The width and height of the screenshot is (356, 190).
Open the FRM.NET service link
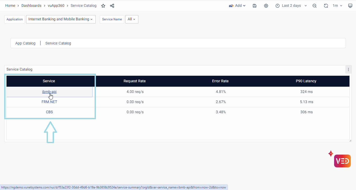click(49, 102)
